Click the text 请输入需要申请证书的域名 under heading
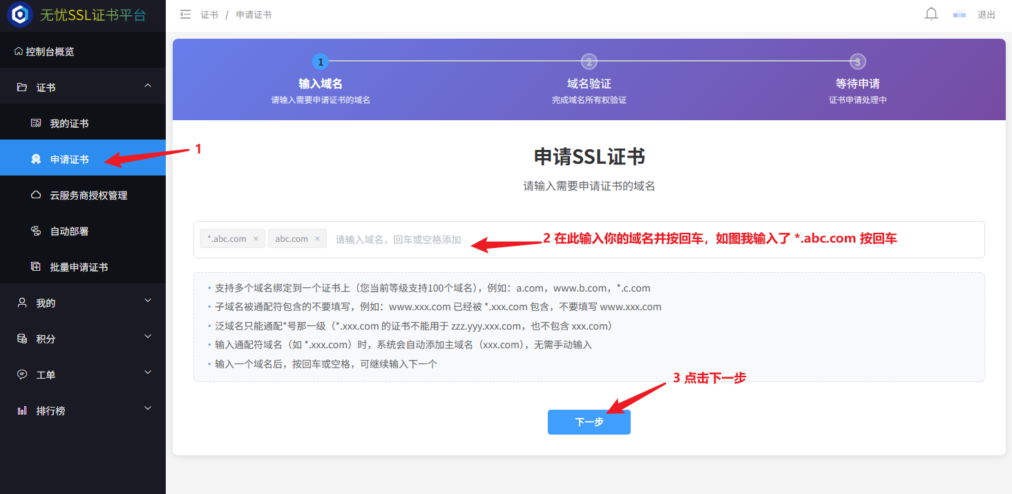This screenshot has width=1012, height=494. 589,186
